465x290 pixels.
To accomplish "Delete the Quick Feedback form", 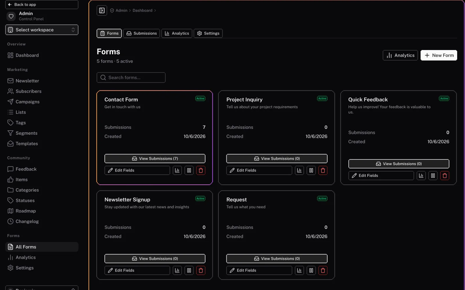I will pos(445,176).
